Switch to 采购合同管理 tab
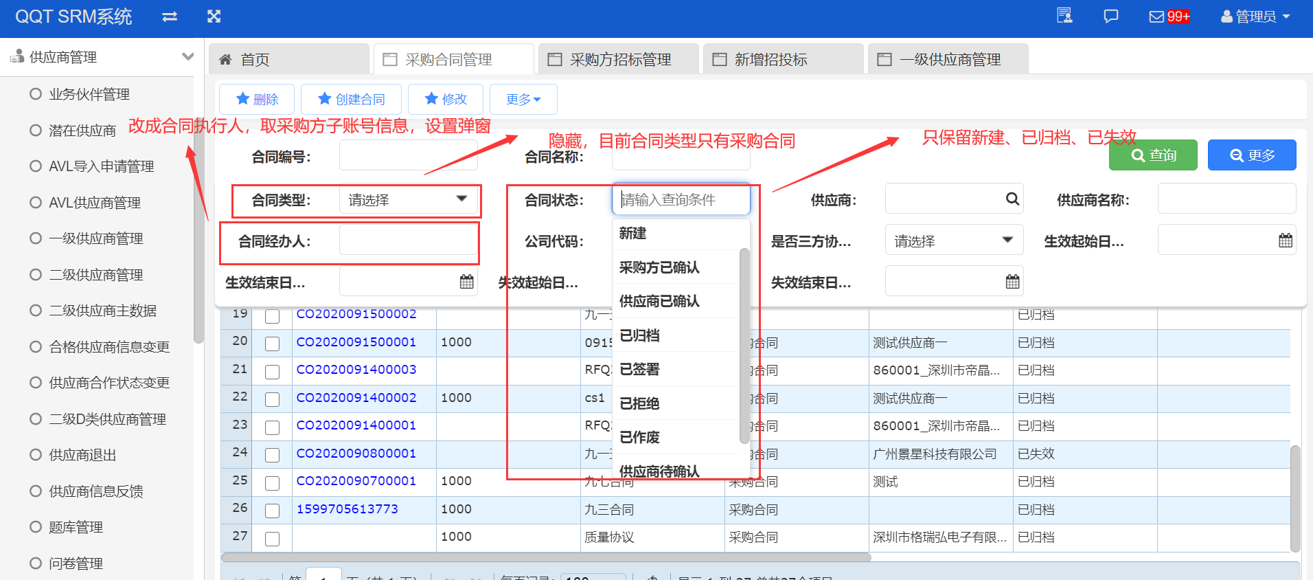Viewport: 1313px width, 580px height. tap(454, 59)
